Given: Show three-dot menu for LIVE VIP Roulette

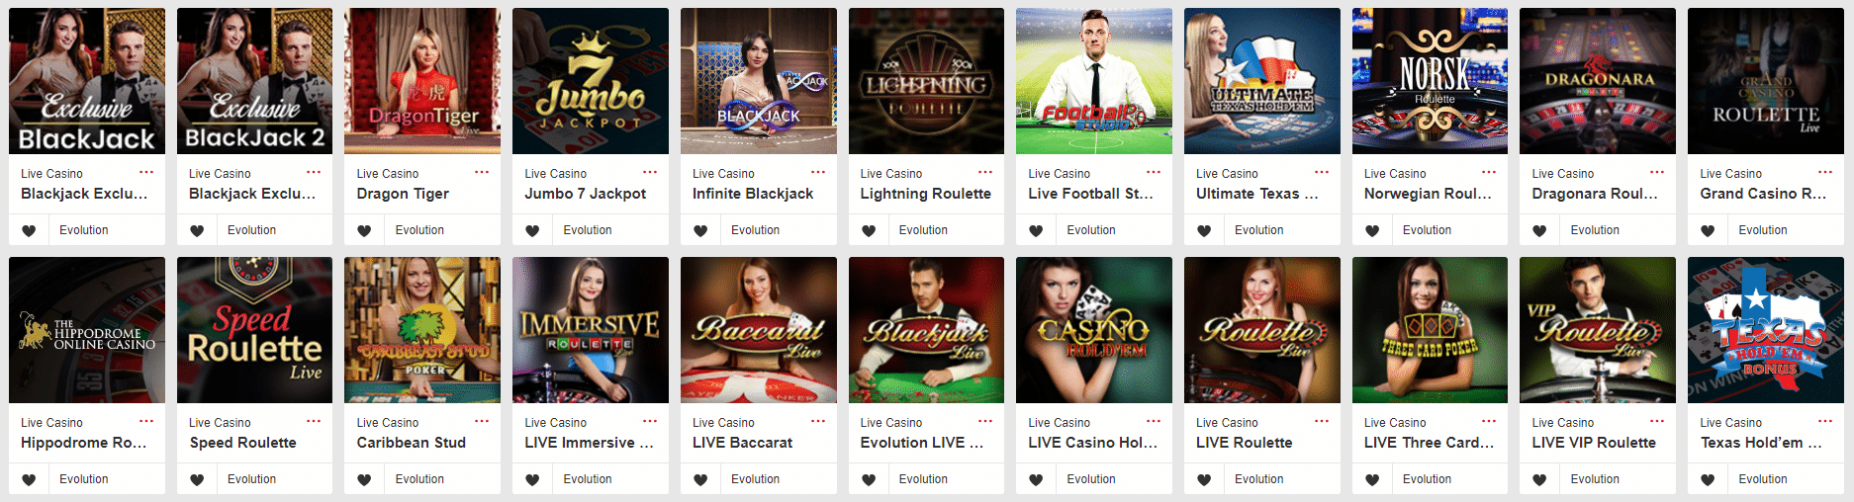Looking at the screenshot, I should pos(1657,421).
